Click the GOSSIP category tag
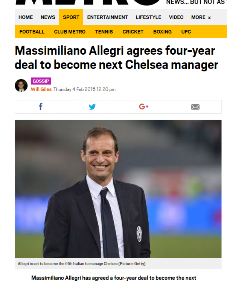The image size is (227, 283). [x=41, y=81]
